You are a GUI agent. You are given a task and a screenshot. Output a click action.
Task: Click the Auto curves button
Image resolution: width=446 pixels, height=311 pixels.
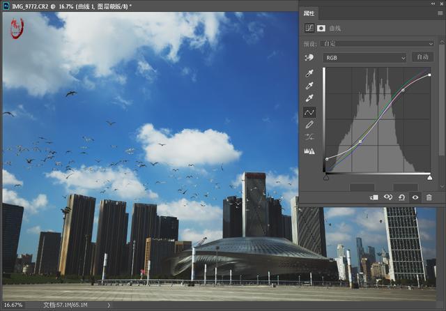click(421, 57)
